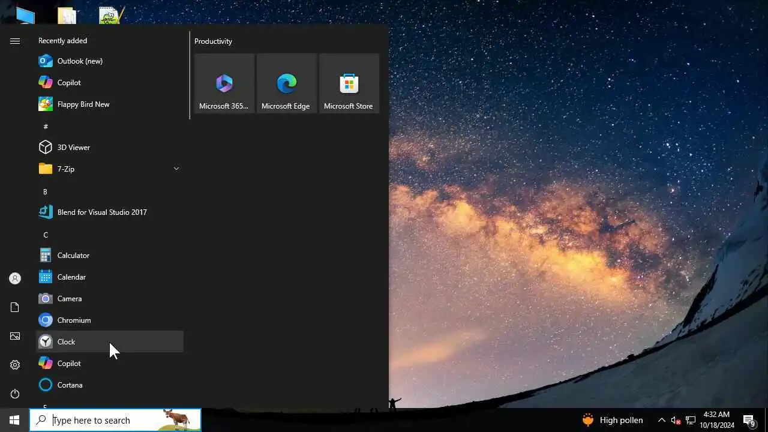Click the 'B' letter group header
768x432 pixels.
(45, 191)
